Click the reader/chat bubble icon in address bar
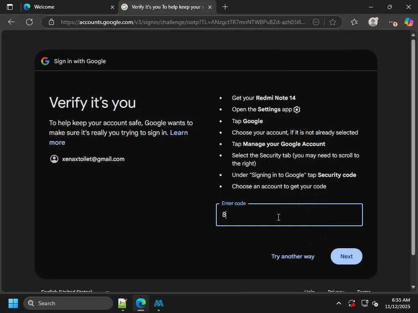 pos(316,22)
